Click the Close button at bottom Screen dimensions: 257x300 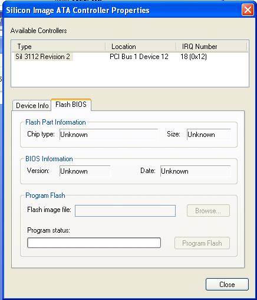coord(227,284)
